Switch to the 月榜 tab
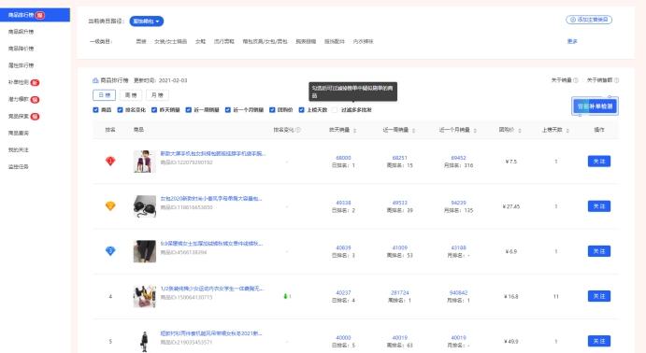 pyautogui.click(x=157, y=95)
